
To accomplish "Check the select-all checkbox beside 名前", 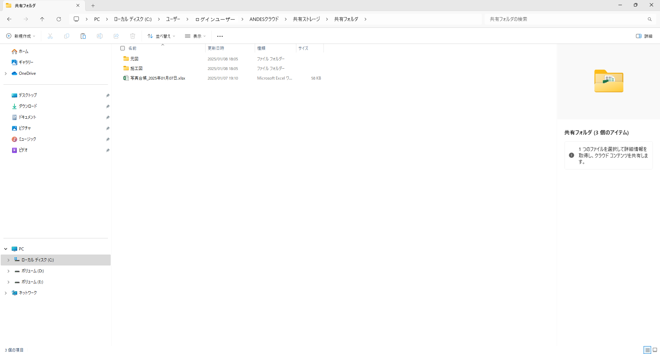I will [x=122, y=48].
